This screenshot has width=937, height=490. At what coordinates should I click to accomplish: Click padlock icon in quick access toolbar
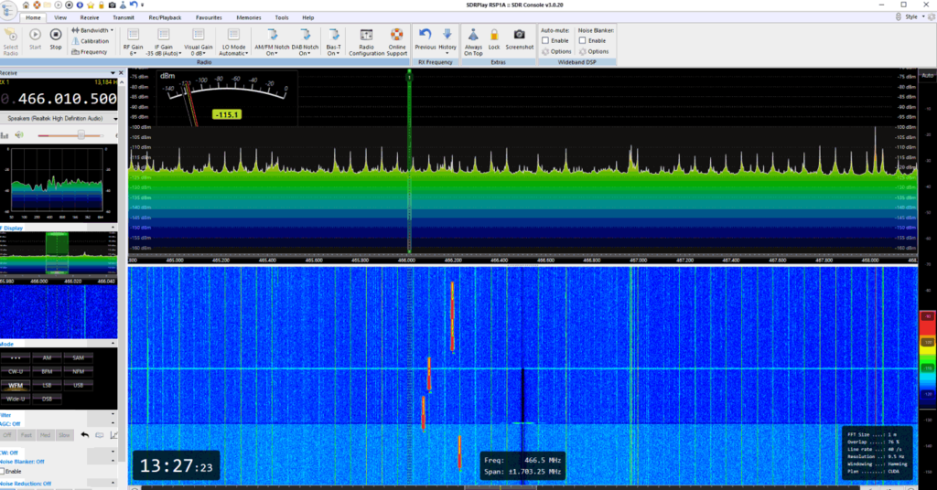pyautogui.click(x=102, y=5)
